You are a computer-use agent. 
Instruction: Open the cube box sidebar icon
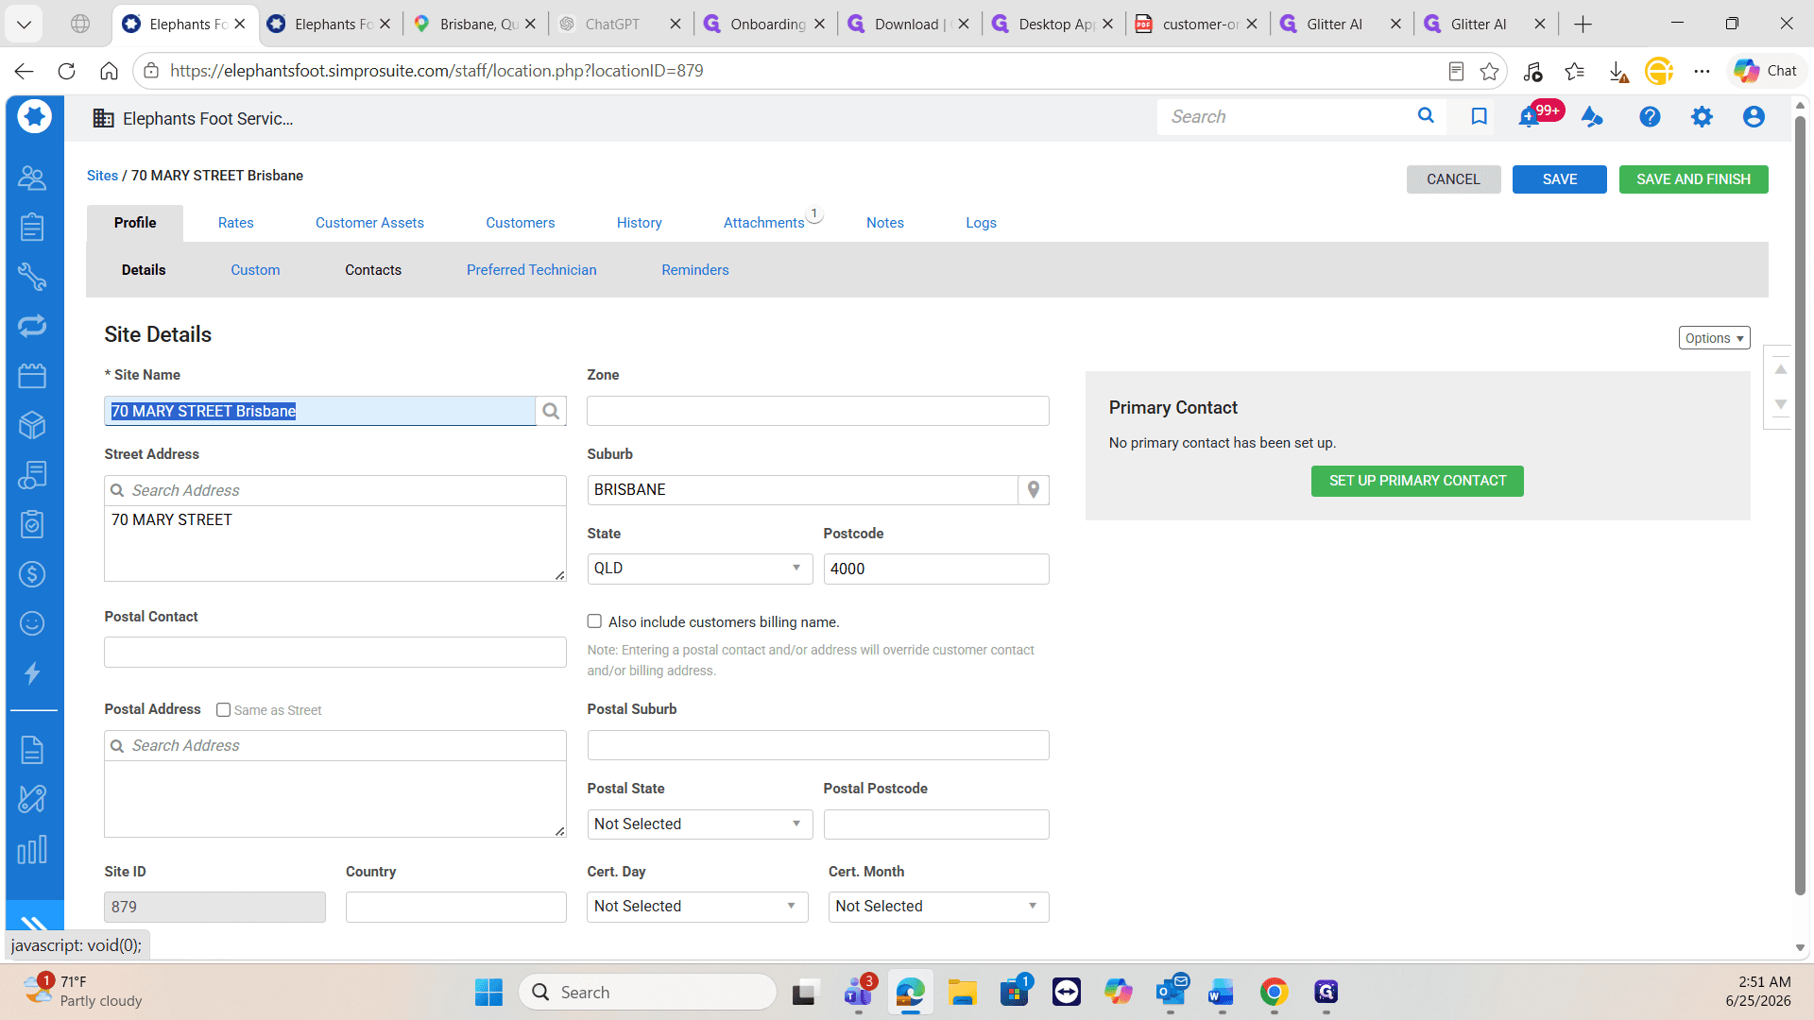[32, 425]
